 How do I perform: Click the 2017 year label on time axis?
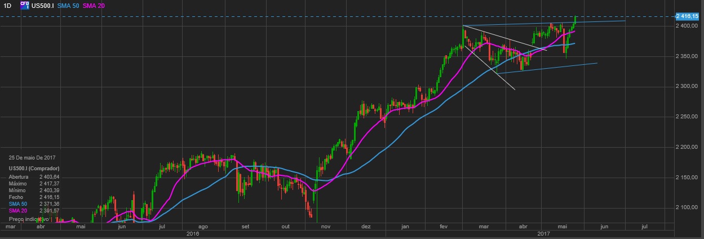point(543,233)
